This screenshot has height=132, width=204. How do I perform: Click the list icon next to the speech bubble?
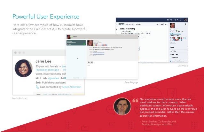click(x=92, y=62)
